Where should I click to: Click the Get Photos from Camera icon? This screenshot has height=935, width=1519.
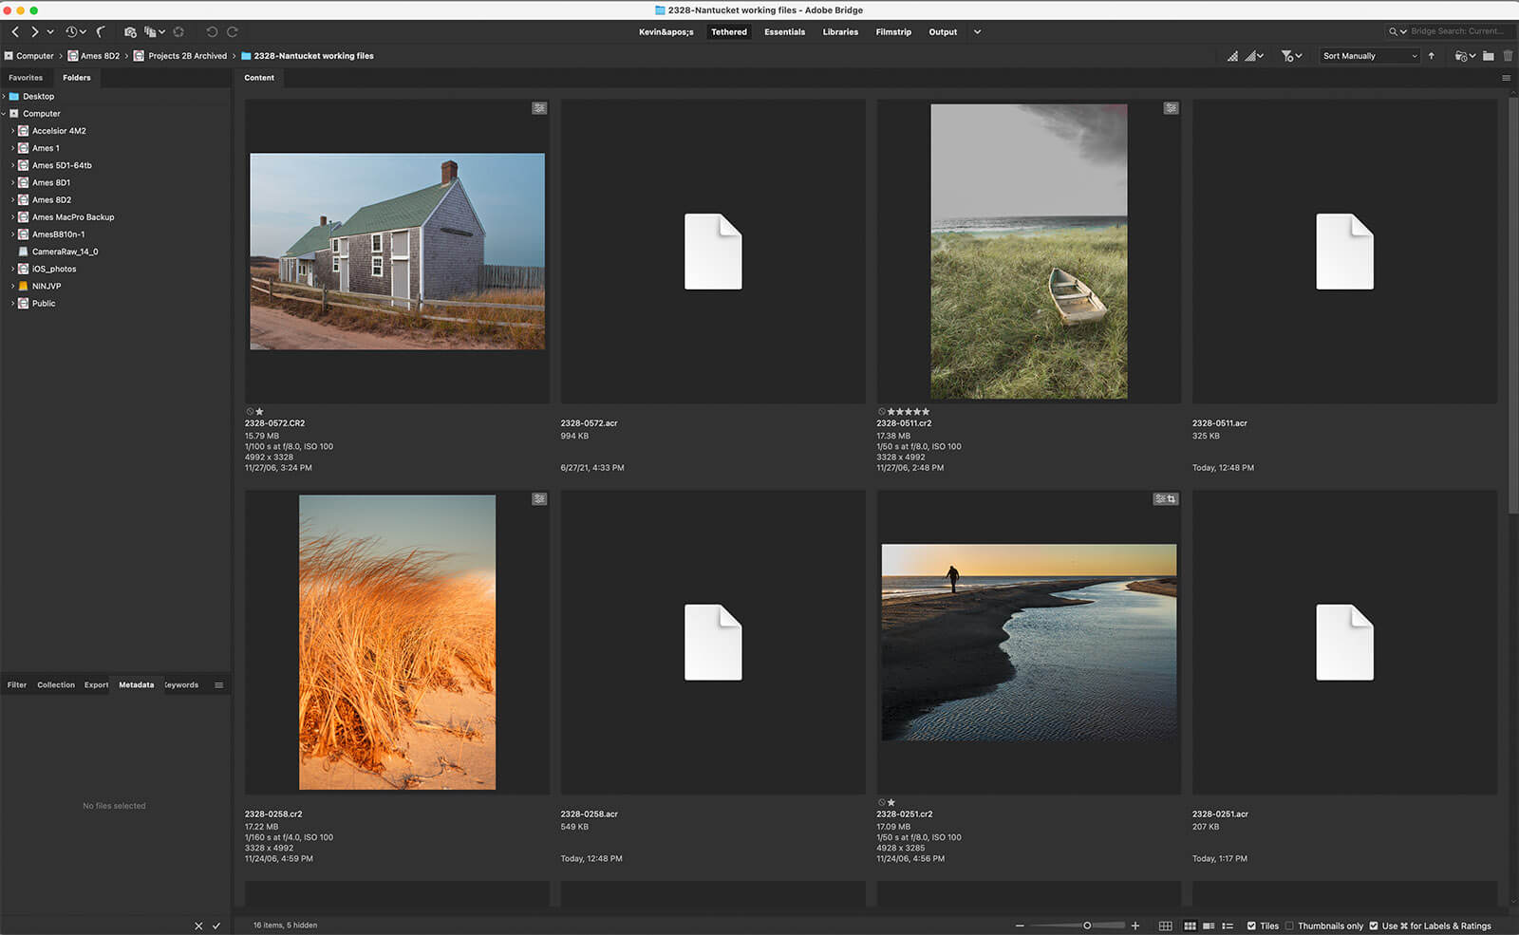[130, 32]
